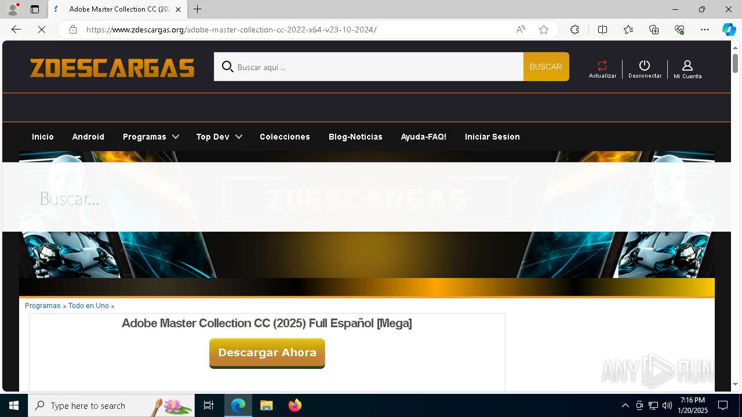Open Colecciones menu item
This screenshot has width=742, height=417.
pyautogui.click(x=285, y=137)
